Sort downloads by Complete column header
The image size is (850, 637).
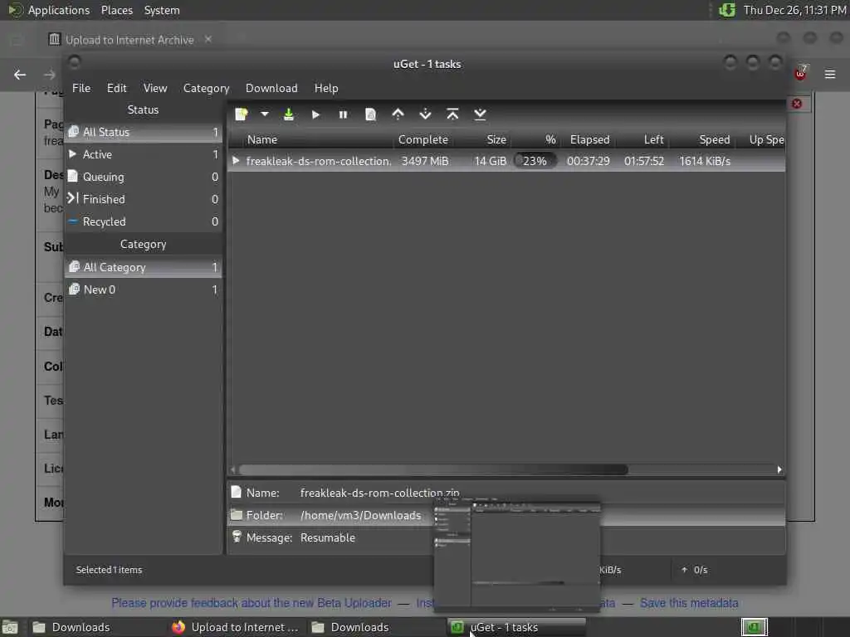point(423,139)
